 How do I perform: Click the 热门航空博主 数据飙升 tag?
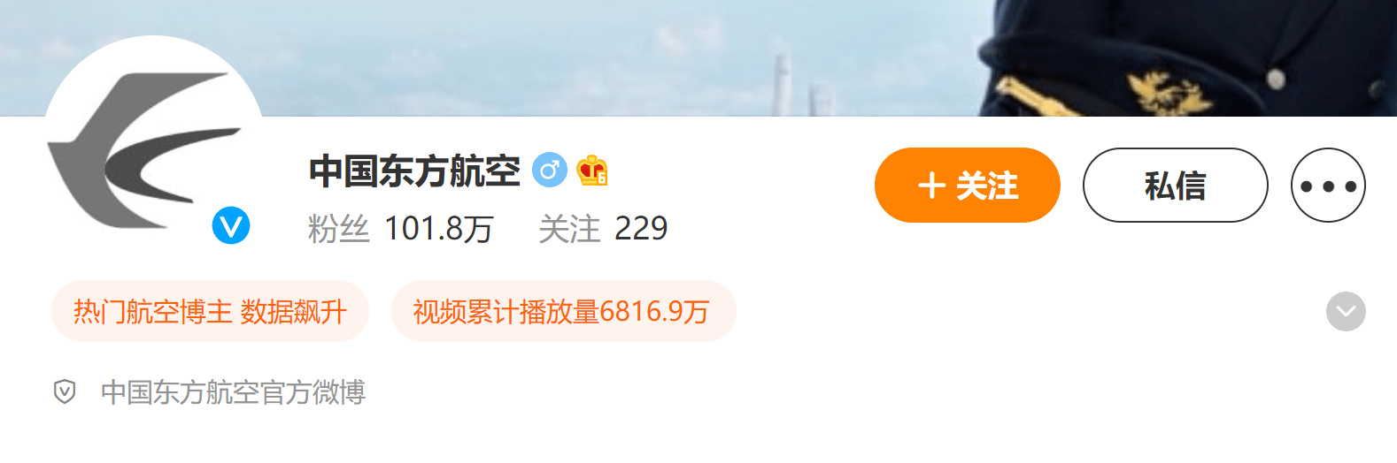tap(210, 311)
